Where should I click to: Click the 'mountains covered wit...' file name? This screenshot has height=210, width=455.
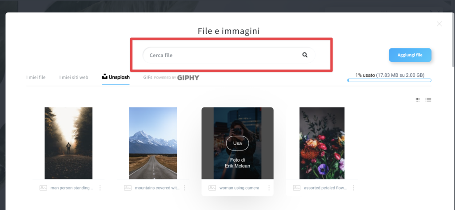pos(157,188)
